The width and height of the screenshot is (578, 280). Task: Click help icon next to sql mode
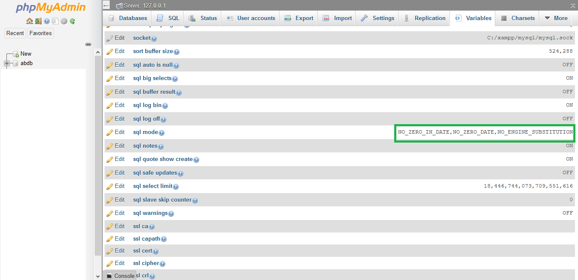click(x=162, y=133)
